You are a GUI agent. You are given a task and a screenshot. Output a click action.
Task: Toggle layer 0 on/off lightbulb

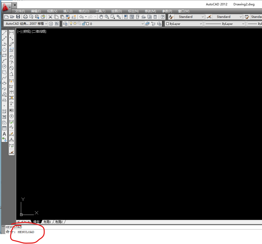71,24
